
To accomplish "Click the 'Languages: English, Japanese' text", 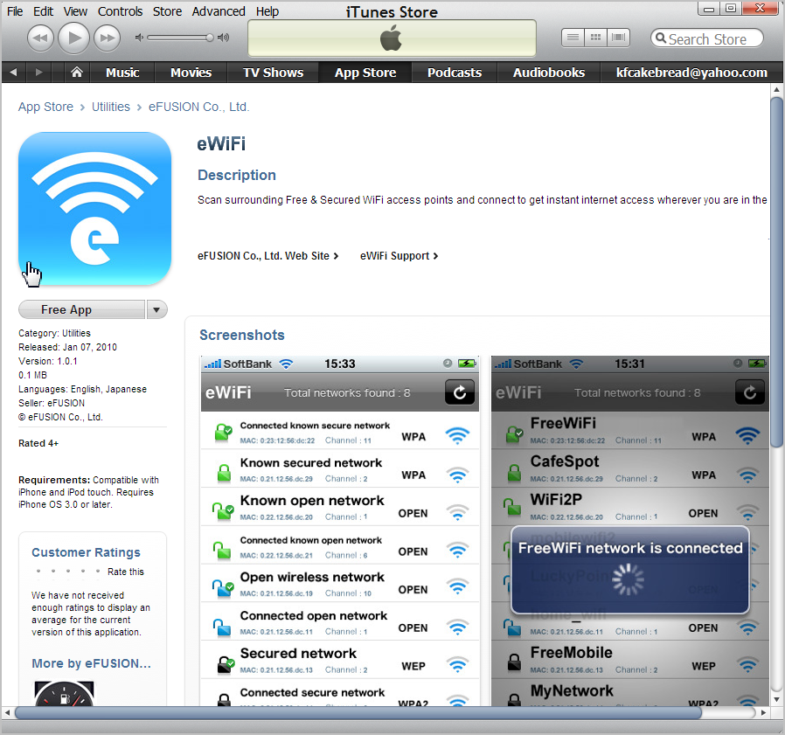I will 82,389.
